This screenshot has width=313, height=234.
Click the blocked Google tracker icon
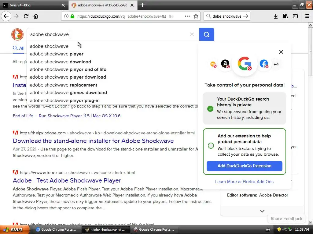[x=245, y=64]
